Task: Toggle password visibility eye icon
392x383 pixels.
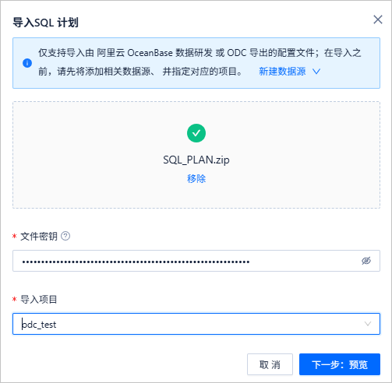Action: pyautogui.click(x=366, y=261)
